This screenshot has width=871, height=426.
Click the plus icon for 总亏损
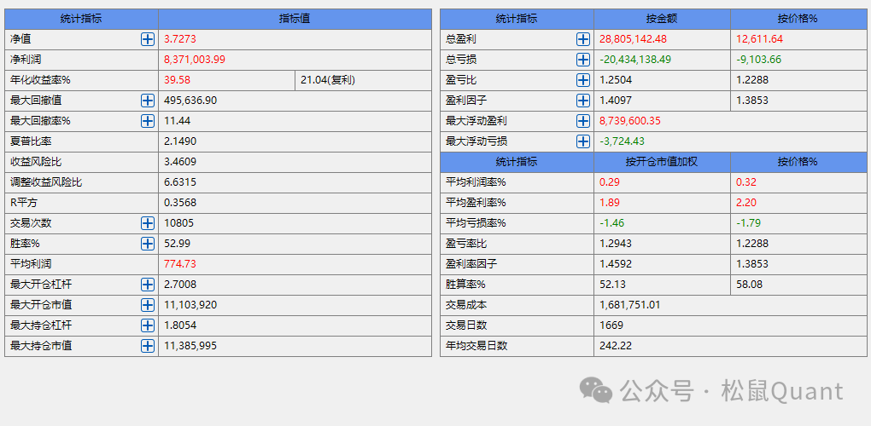click(583, 60)
